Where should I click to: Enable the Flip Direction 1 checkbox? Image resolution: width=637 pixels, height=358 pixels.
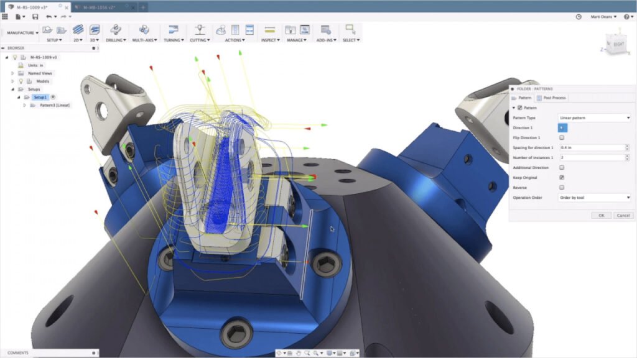point(562,137)
